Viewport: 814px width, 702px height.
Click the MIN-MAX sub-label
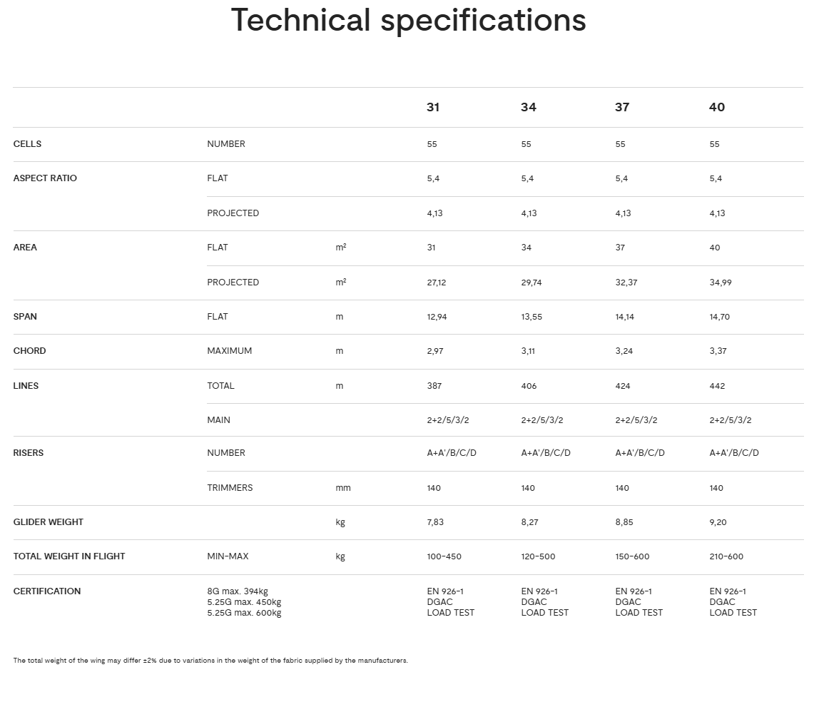(228, 556)
